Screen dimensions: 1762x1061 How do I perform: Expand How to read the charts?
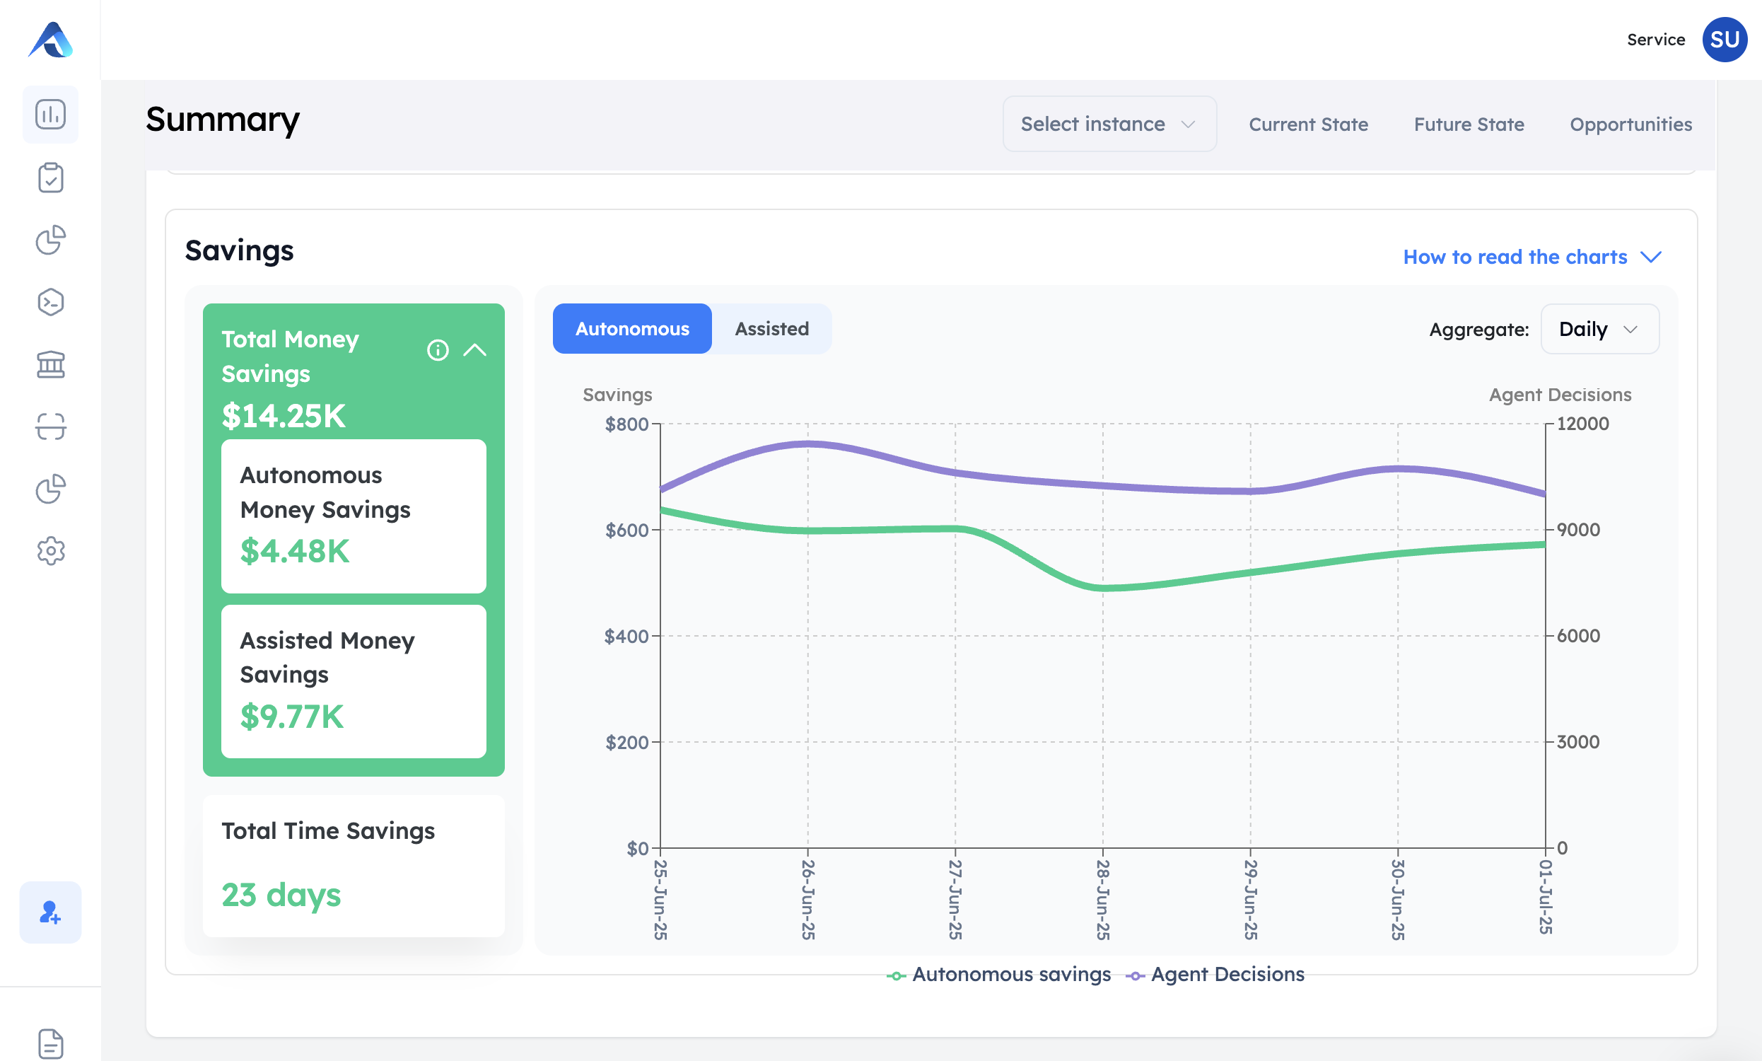coord(1532,257)
